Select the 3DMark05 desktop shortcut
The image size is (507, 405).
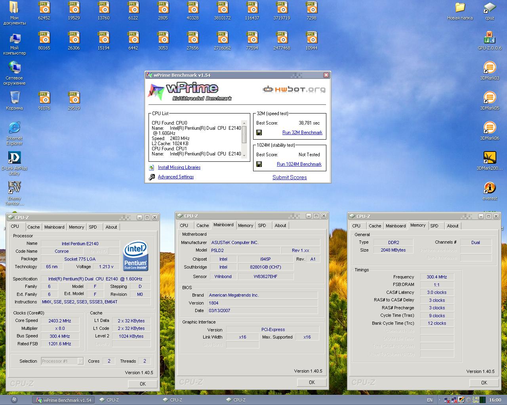coord(490,101)
